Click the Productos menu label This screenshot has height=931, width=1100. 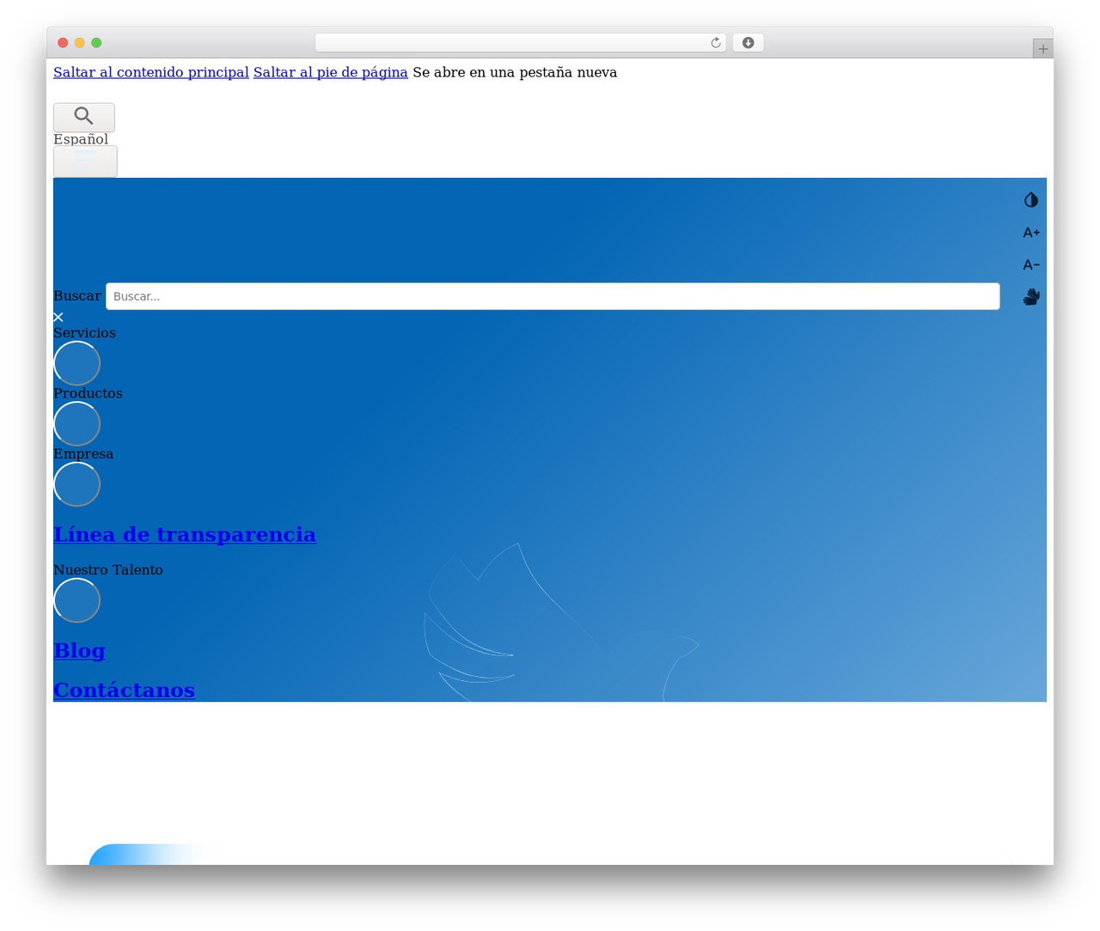pyautogui.click(x=88, y=393)
